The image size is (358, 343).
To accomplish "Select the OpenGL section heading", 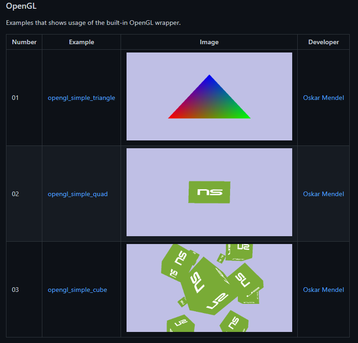I will 21,6.
